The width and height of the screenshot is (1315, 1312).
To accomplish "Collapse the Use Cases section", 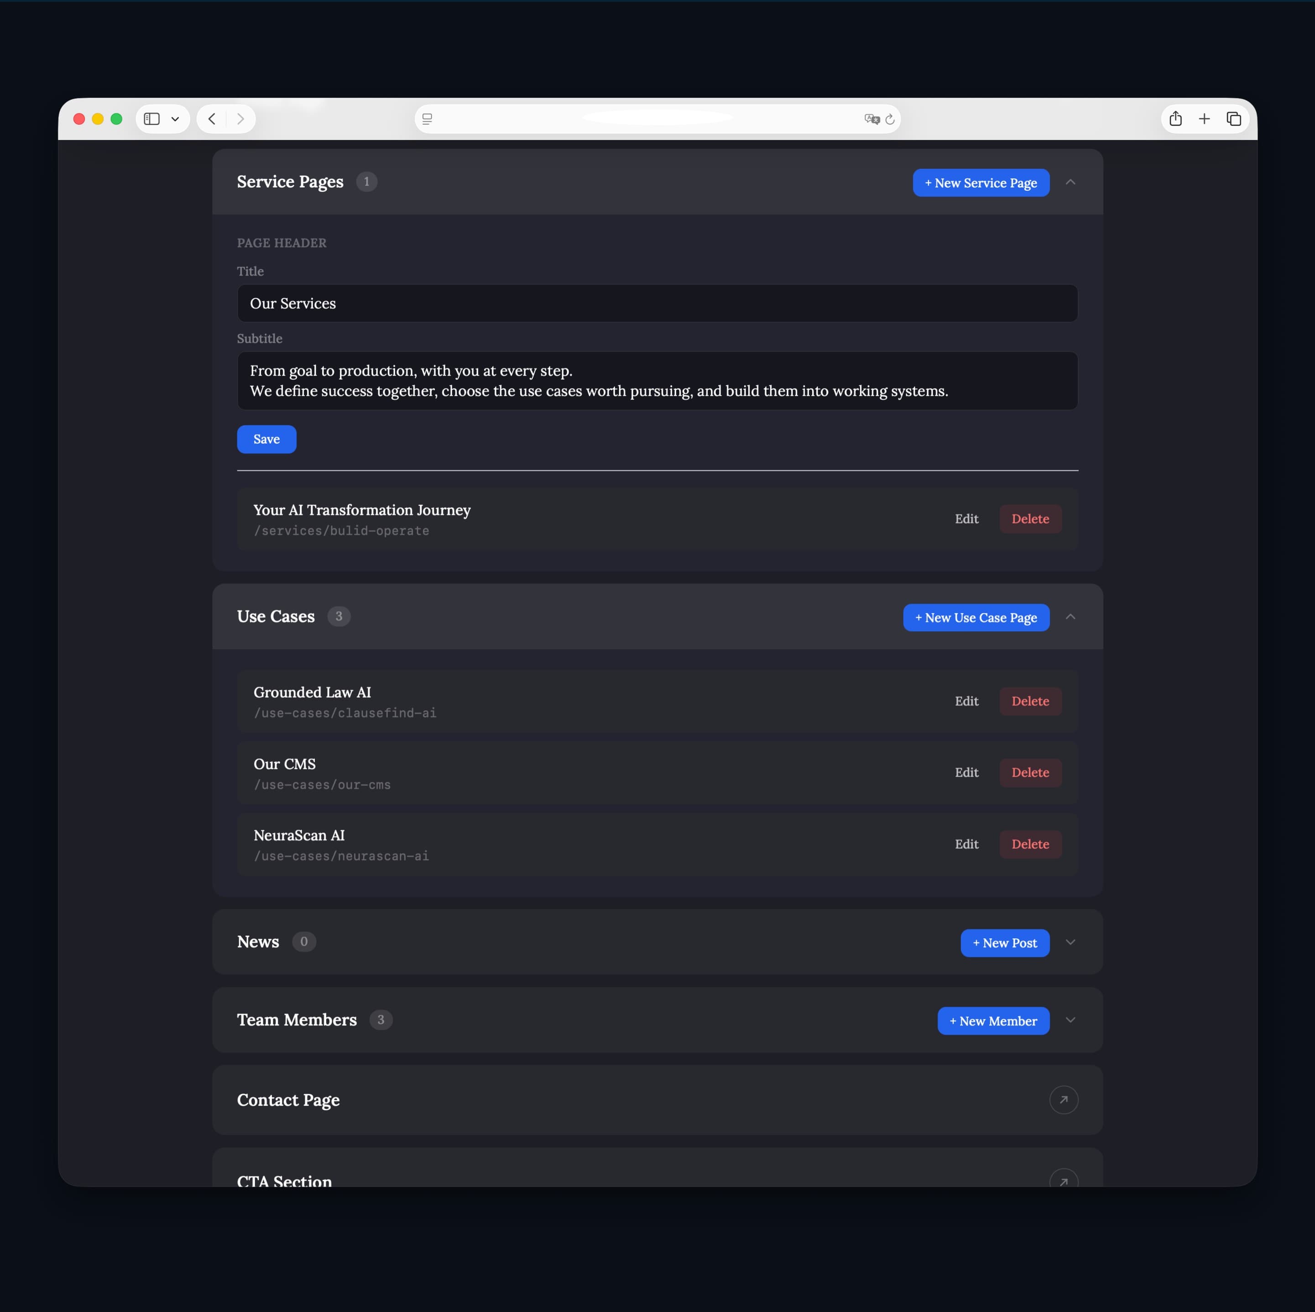I will coord(1070,617).
